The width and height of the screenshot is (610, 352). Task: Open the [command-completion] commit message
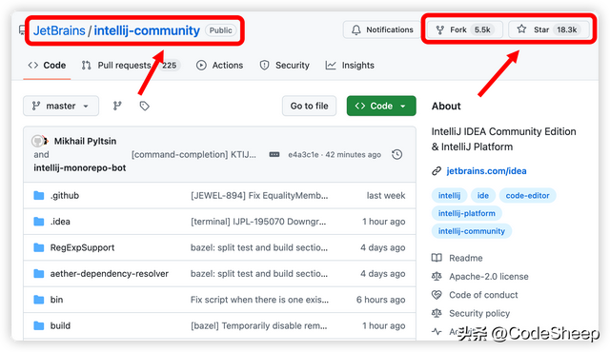tap(193, 155)
